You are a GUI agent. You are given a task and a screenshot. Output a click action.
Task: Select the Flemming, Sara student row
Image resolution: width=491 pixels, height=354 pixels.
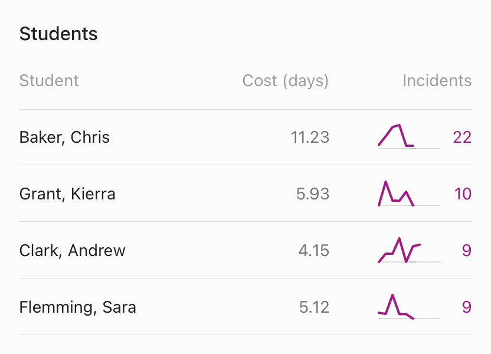tap(77, 307)
